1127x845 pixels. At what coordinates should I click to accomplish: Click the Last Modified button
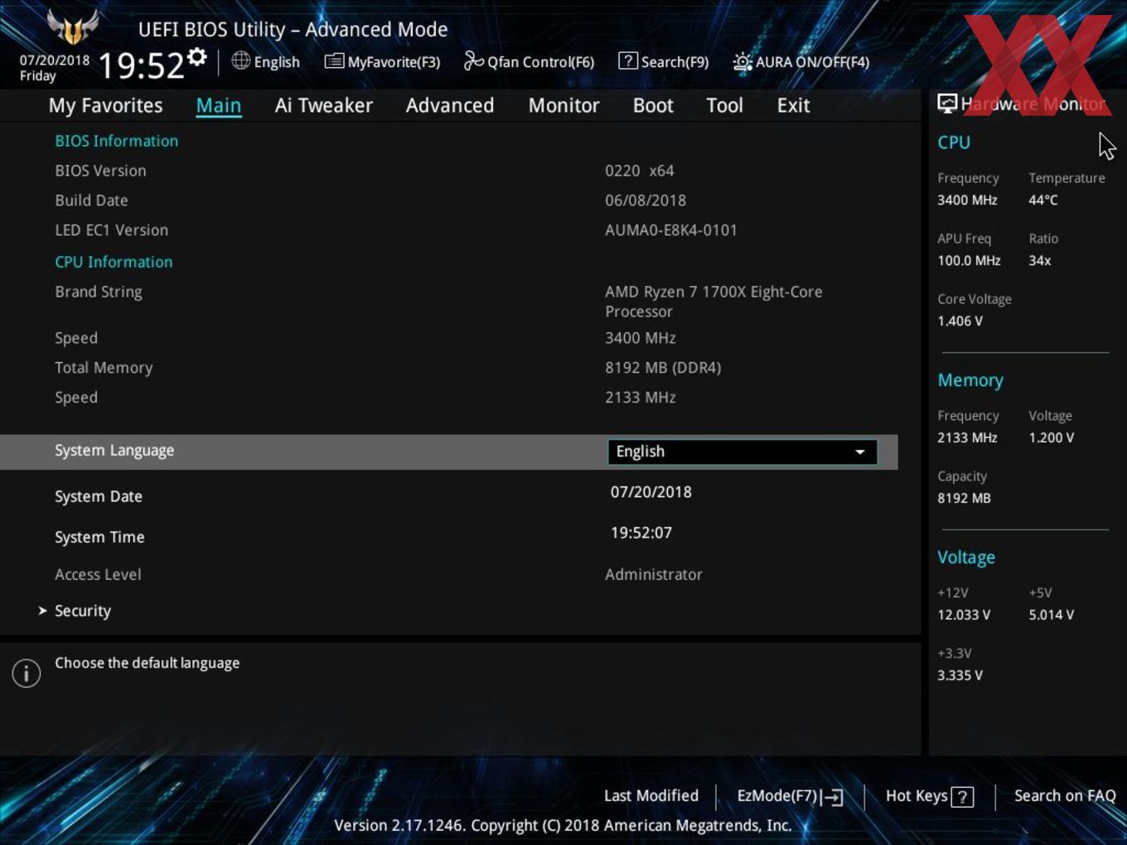coord(651,795)
